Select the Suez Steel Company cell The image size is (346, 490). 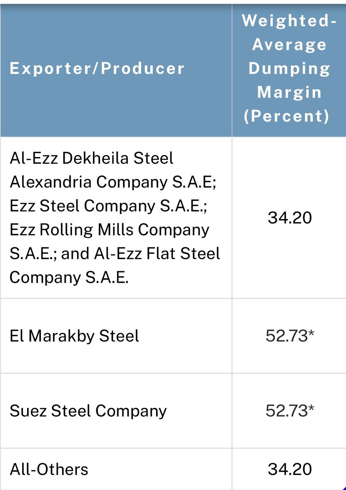coord(88,411)
